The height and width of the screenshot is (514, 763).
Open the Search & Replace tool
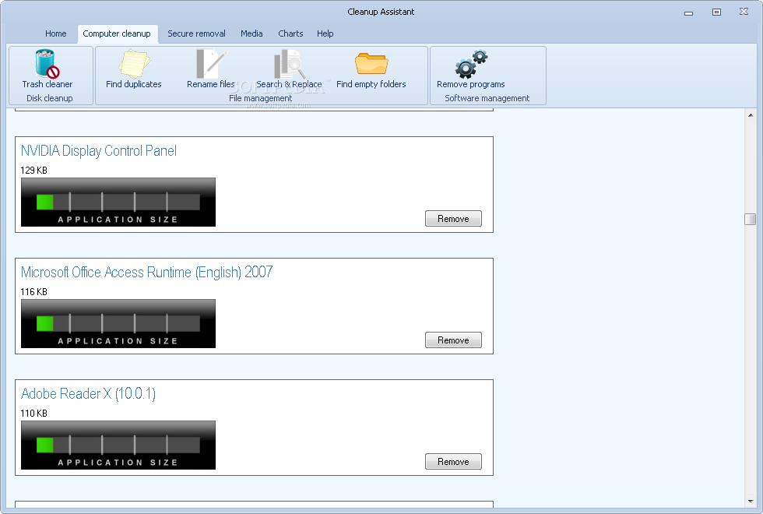point(289,69)
